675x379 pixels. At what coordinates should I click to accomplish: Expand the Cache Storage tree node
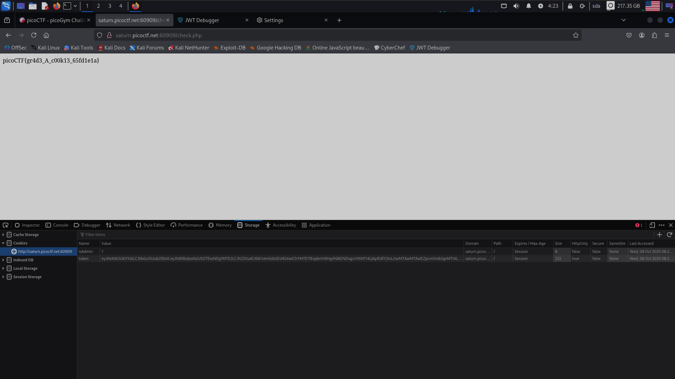pos(4,235)
